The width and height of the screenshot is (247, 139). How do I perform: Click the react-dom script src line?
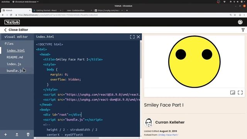[91, 100]
